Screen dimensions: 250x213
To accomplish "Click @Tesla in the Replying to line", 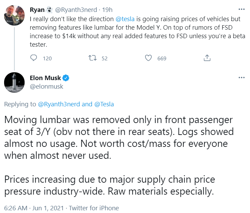I will pyautogui.click(x=104, y=104).
